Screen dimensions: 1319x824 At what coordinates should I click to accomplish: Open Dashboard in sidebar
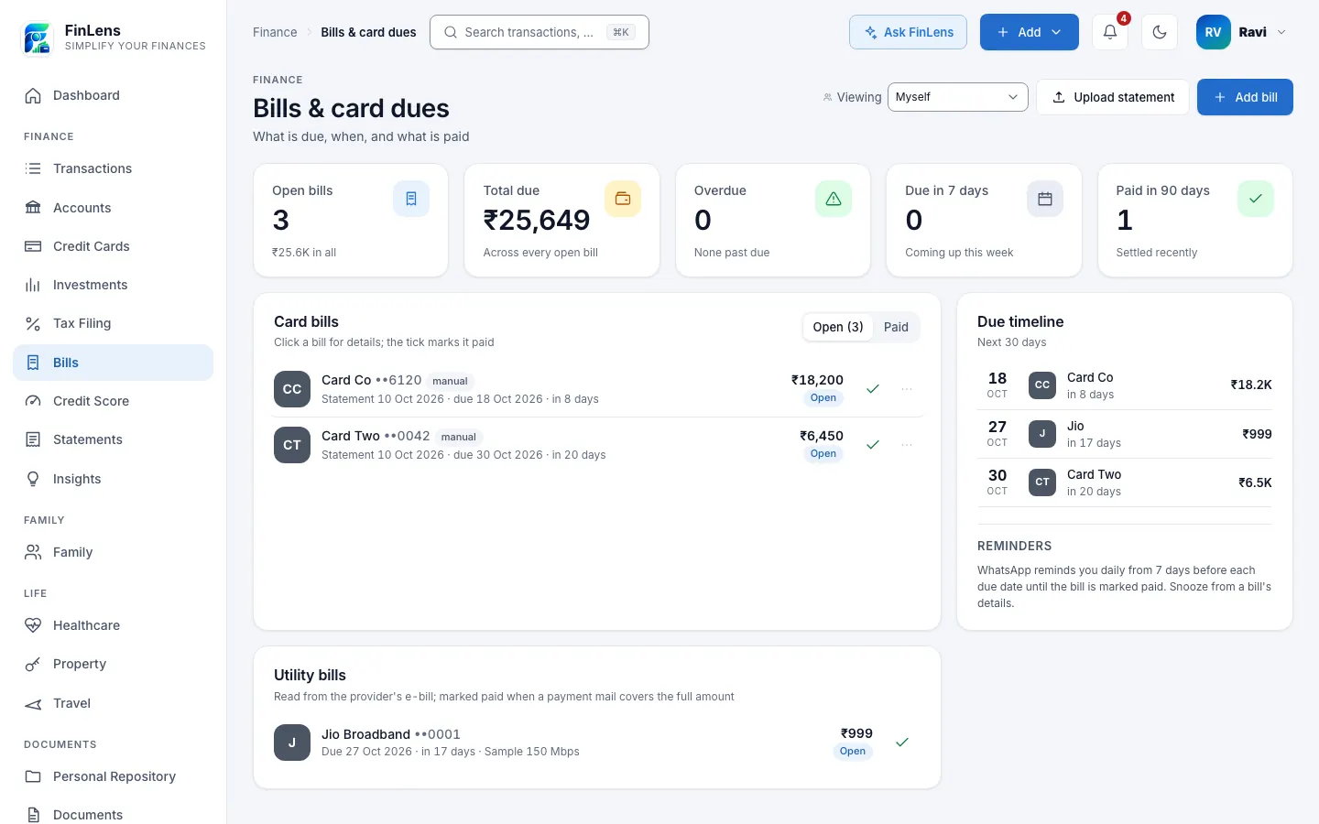[x=114, y=95]
